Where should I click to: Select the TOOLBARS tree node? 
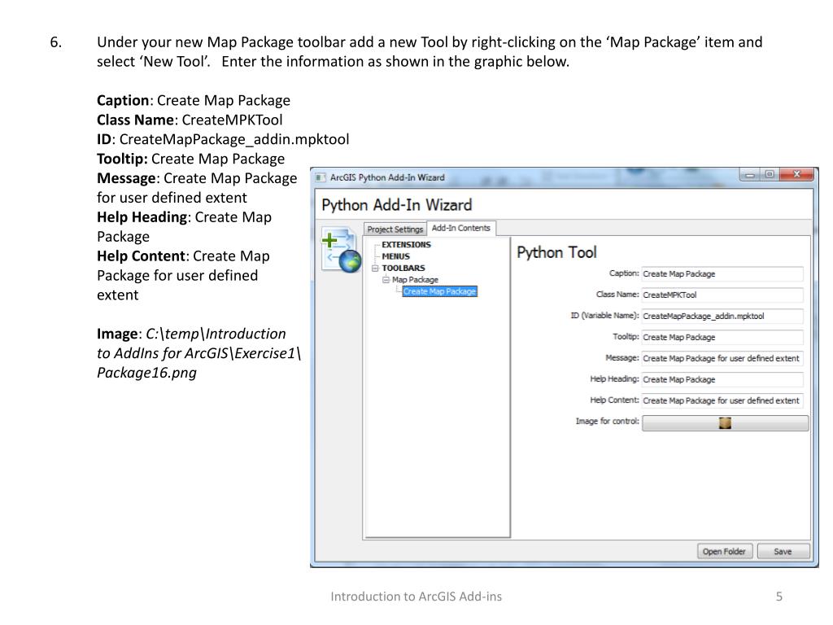[x=403, y=268]
